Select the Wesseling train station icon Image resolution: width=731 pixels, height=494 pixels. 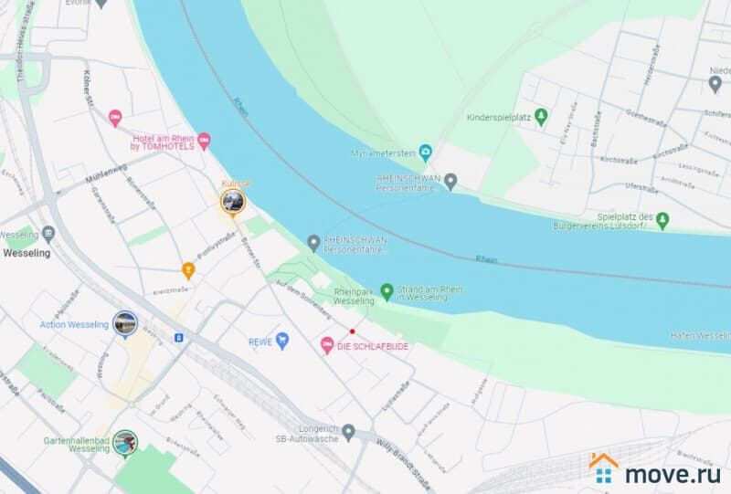coord(48,234)
